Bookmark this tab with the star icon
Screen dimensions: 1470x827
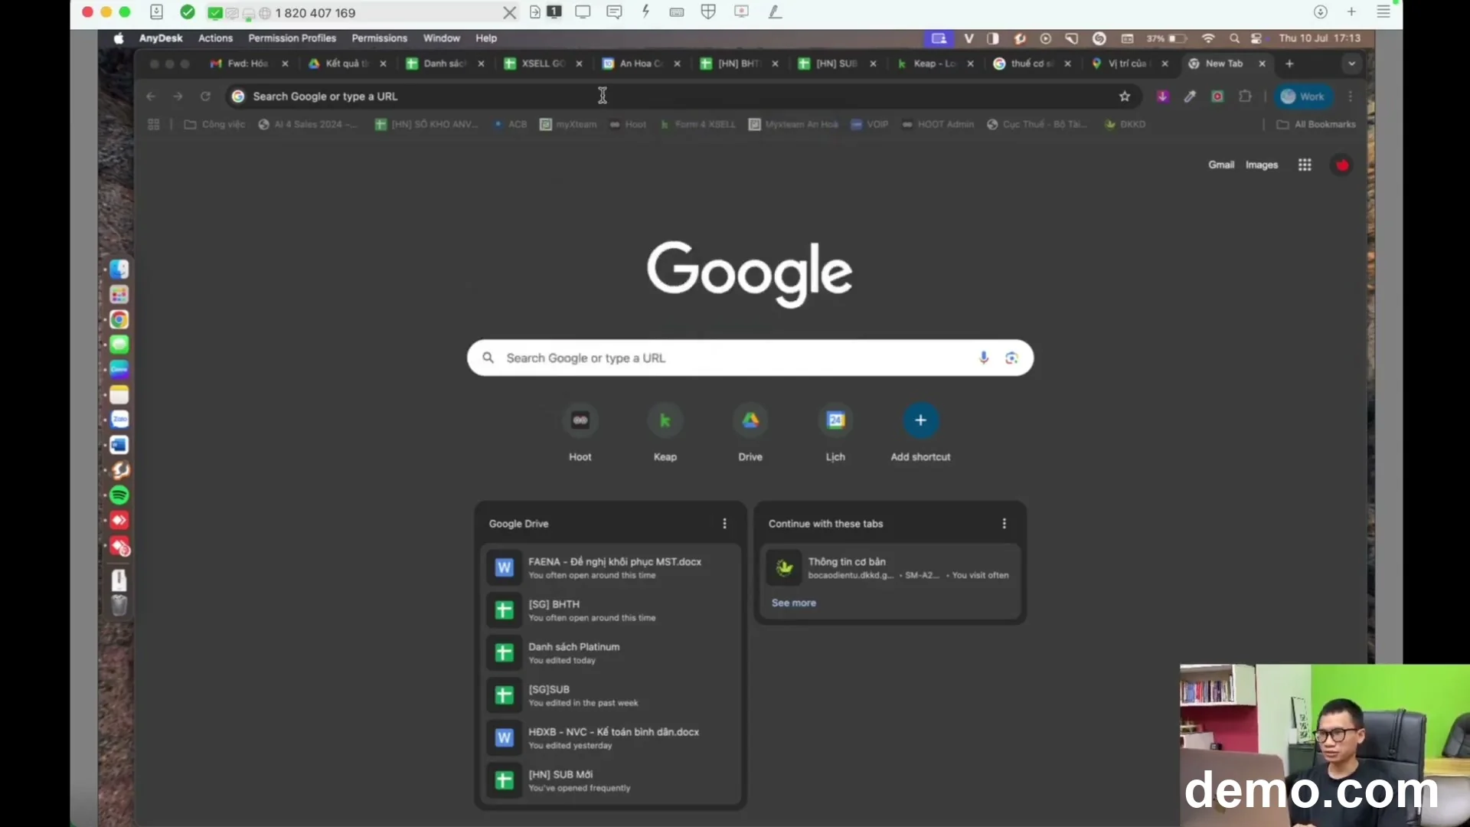[1125, 96]
